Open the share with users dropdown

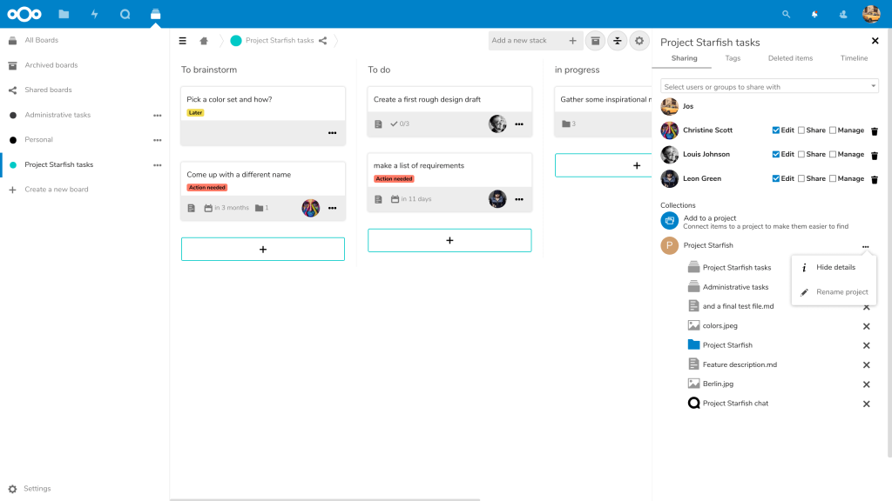click(x=769, y=87)
